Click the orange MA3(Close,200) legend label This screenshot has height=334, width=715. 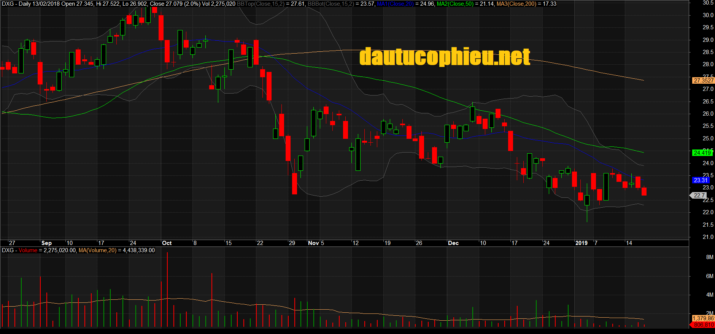tap(516, 4)
